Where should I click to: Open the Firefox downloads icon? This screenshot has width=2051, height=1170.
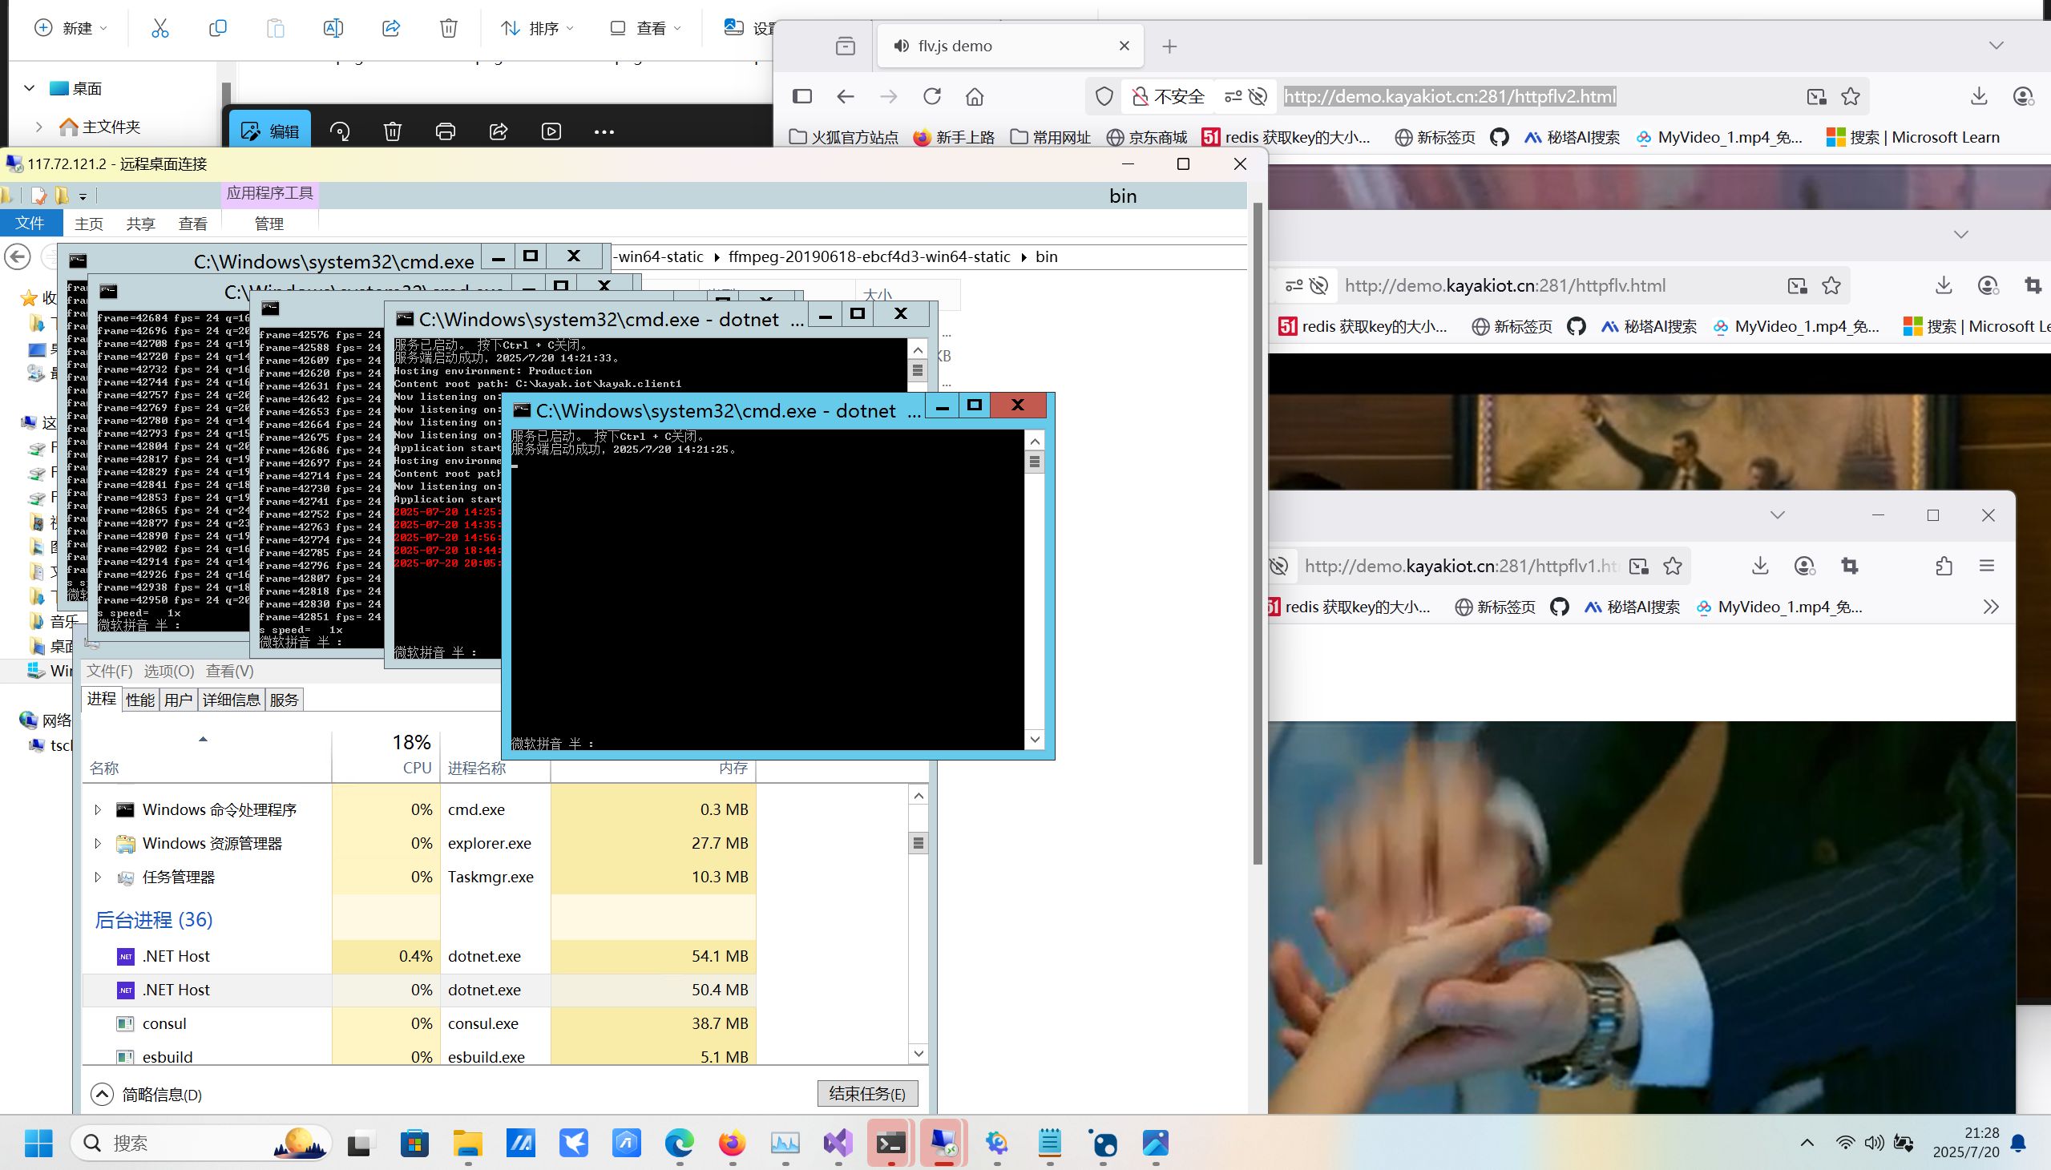tap(1979, 96)
